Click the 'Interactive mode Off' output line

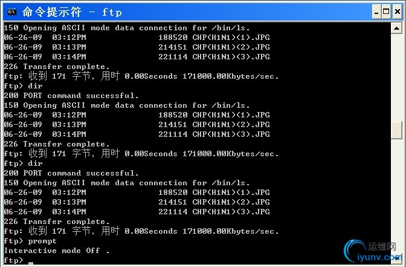pyautogui.click(x=57, y=251)
